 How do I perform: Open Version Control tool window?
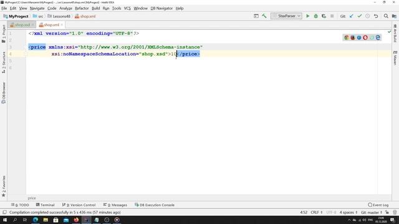[79, 205]
